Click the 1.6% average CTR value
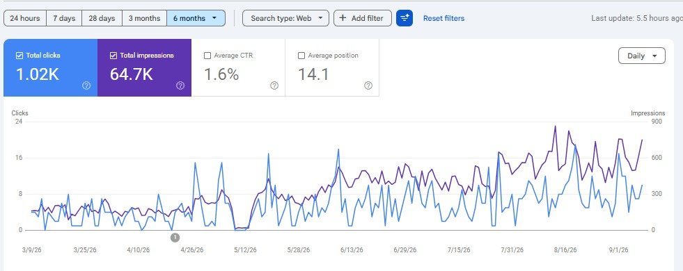Screen dimensions: 683x271 pos(221,74)
